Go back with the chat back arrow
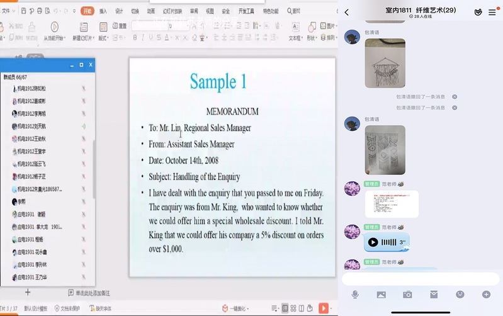Screen dimensions: 503x316 tap(347, 12)
